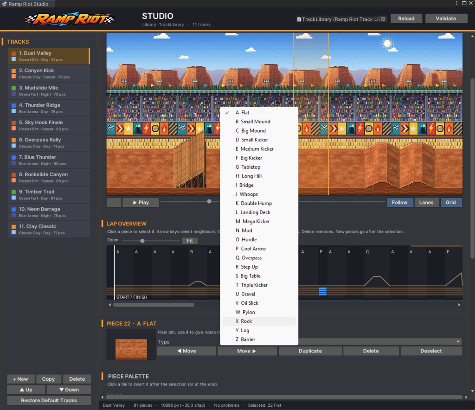Click the Lap Overview left scroll arrow
Image resolution: width=475 pixels, height=410 pixels.
(109, 305)
